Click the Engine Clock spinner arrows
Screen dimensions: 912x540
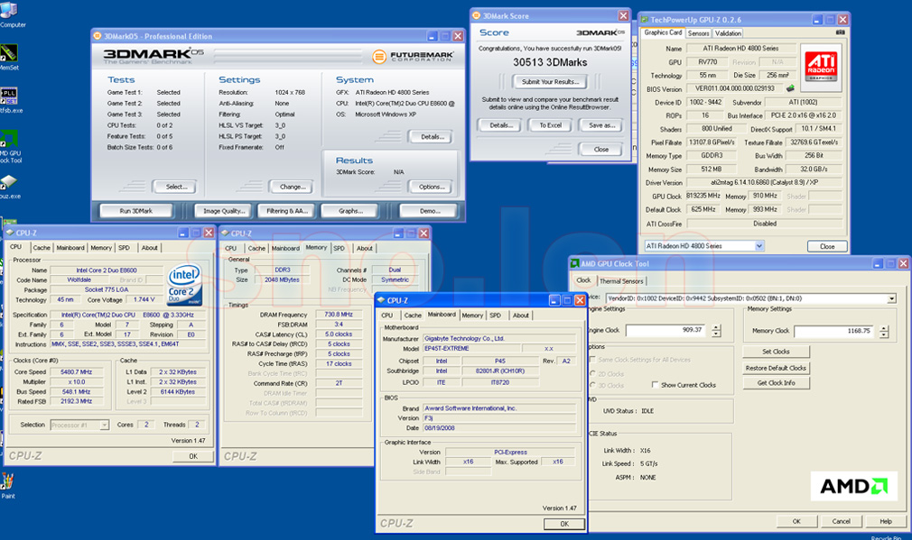click(x=716, y=330)
